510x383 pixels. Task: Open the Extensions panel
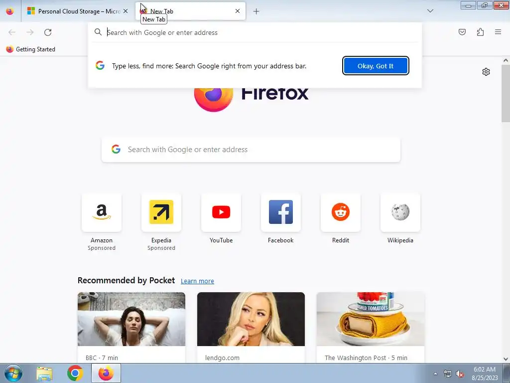(480, 32)
